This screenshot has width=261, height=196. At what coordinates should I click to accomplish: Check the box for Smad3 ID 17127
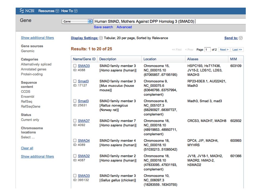click(75, 81)
